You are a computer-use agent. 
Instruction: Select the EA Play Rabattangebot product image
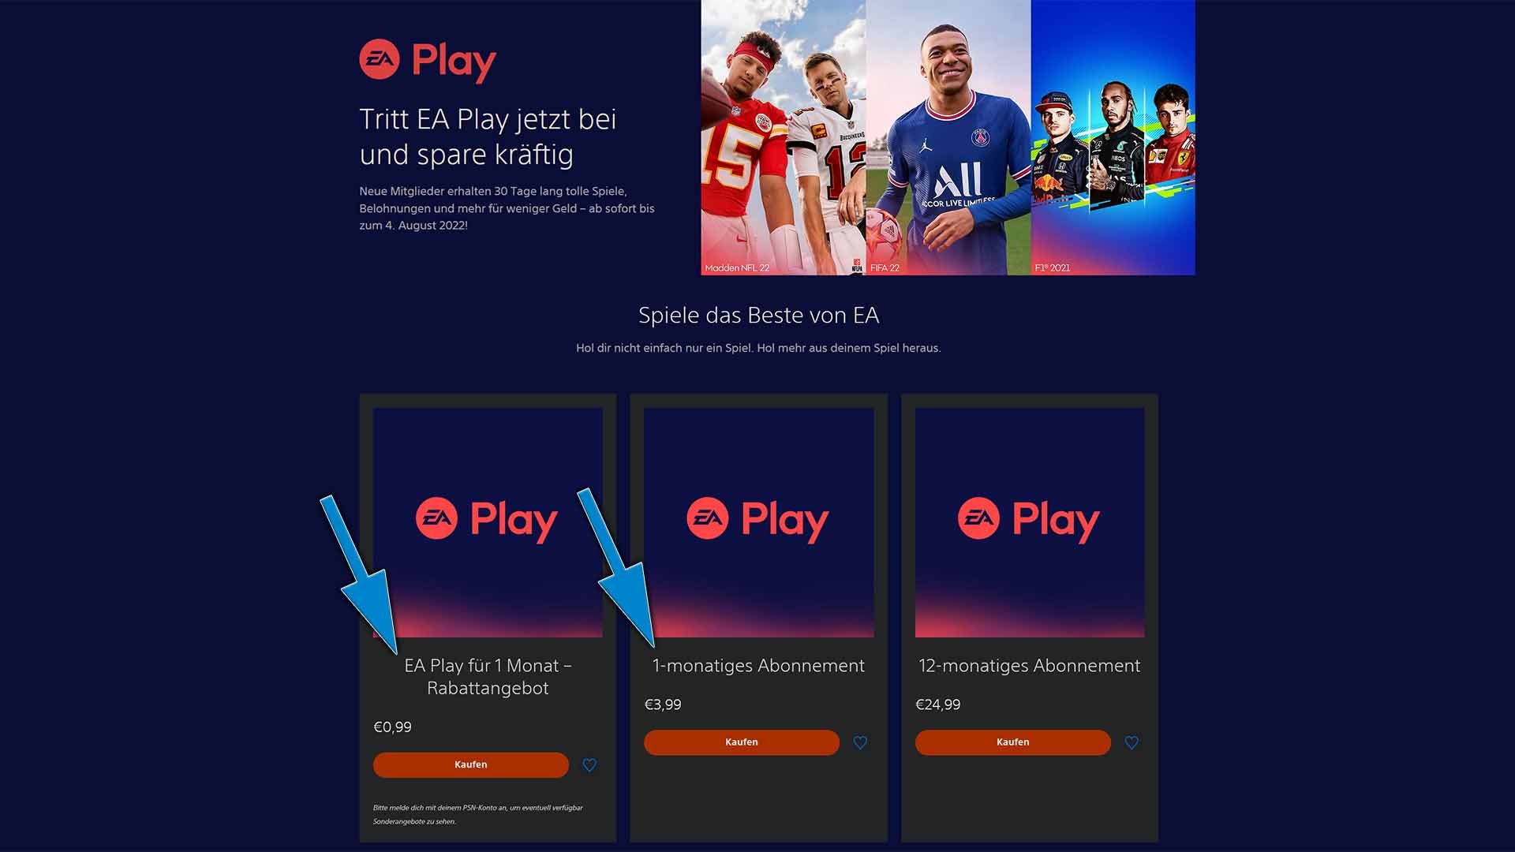tap(488, 522)
